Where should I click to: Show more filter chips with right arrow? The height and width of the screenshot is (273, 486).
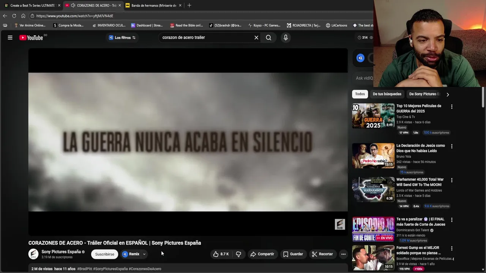[448, 94]
